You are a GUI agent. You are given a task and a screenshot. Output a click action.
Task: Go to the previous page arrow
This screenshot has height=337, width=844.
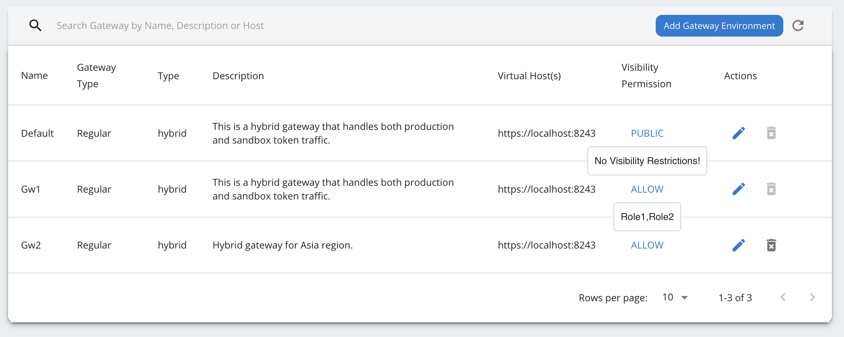tap(783, 297)
